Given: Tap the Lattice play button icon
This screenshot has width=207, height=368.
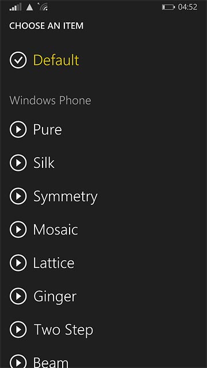Looking at the screenshot, I should [x=18, y=263].
